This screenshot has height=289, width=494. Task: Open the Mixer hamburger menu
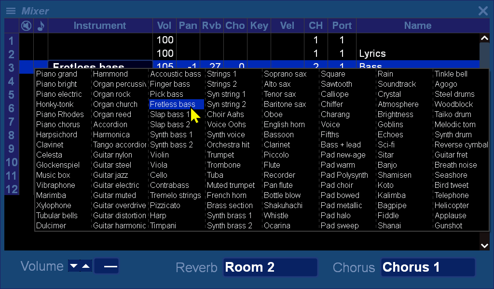[11, 11]
